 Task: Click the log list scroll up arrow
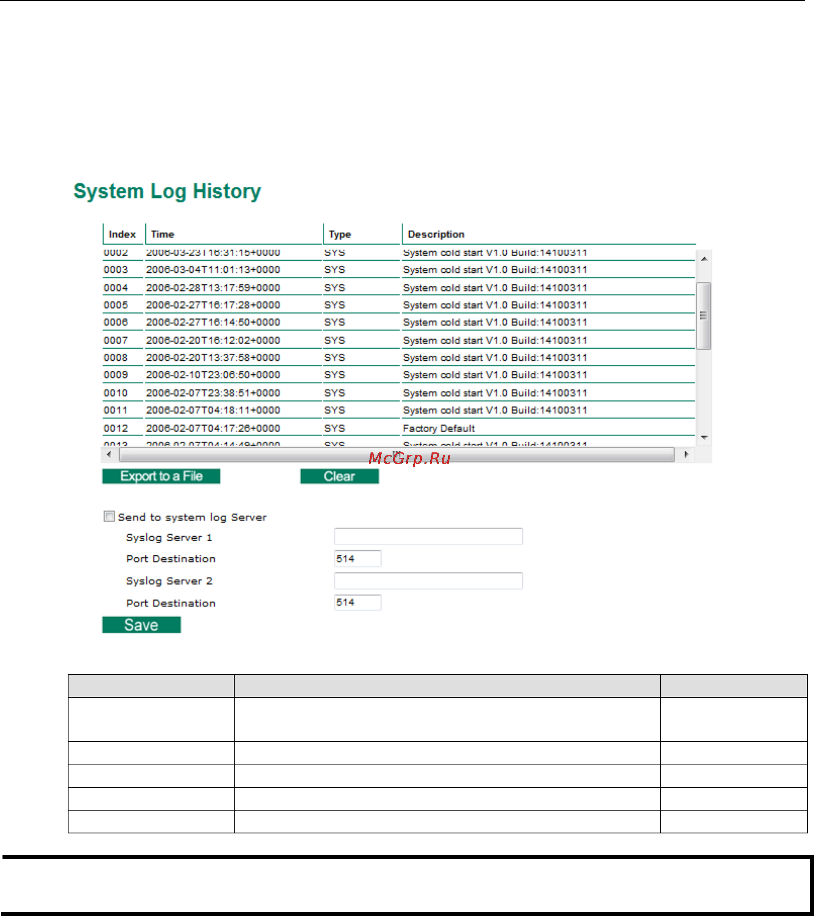(704, 259)
